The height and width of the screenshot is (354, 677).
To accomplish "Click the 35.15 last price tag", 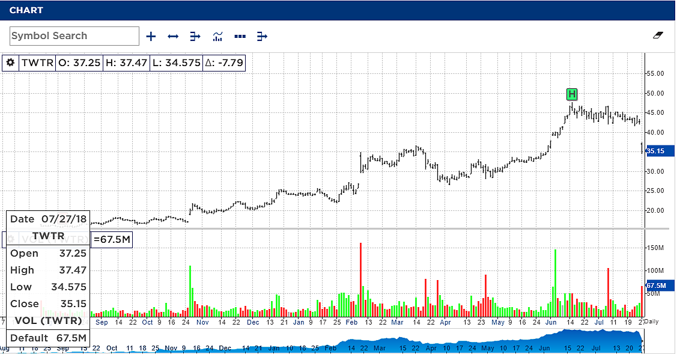I will (x=660, y=151).
